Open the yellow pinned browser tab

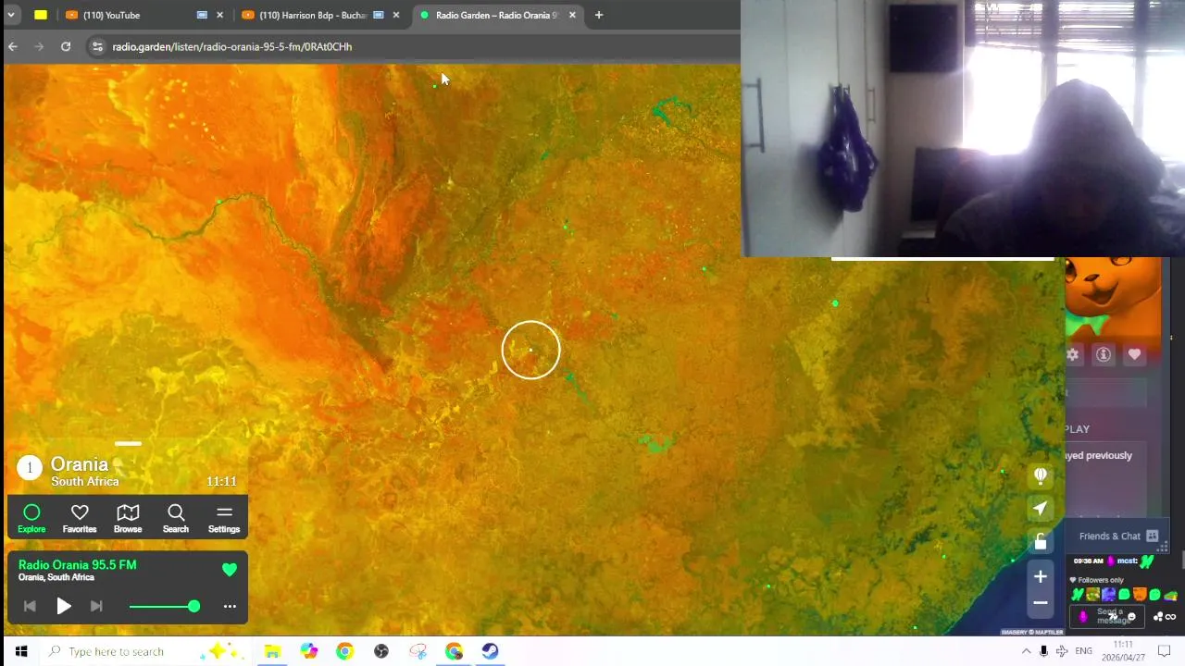(41, 15)
